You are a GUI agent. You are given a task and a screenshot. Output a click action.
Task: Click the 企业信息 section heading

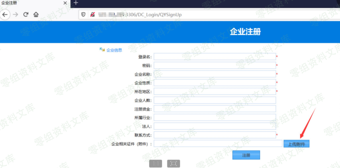(x=114, y=50)
